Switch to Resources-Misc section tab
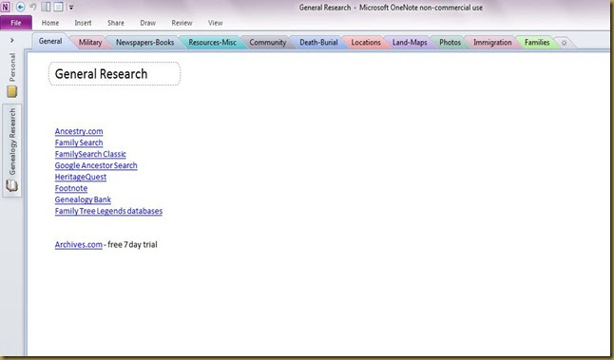This screenshot has height=360, width=614. click(212, 42)
